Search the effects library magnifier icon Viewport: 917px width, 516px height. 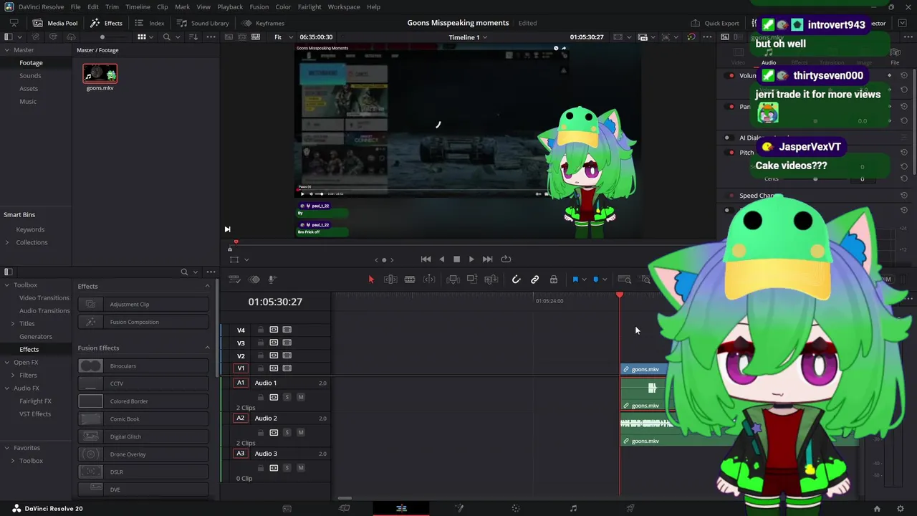[184, 272]
